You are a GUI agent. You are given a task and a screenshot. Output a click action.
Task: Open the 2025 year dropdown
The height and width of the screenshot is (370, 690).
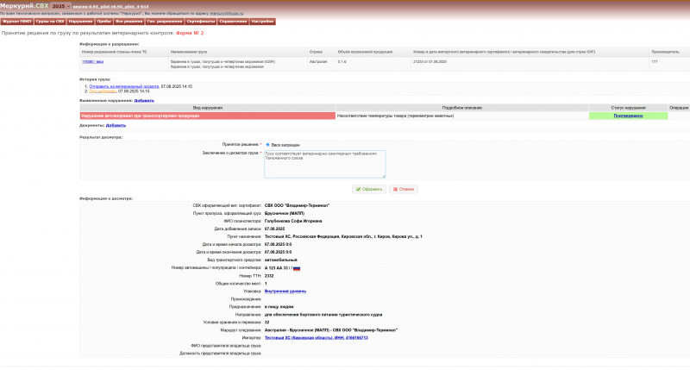coord(59,6)
